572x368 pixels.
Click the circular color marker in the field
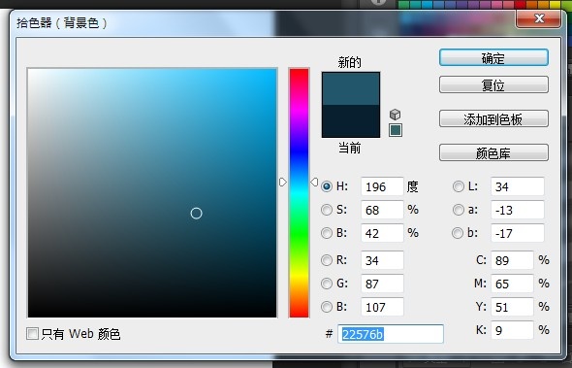[x=196, y=213]
